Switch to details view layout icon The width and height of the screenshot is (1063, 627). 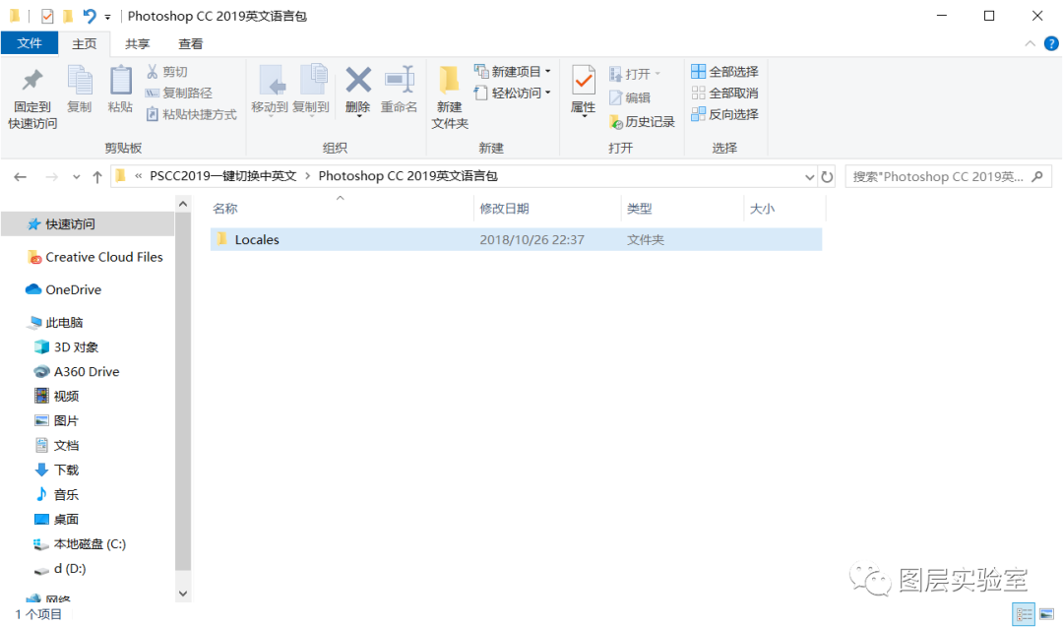click(1024, 614)
